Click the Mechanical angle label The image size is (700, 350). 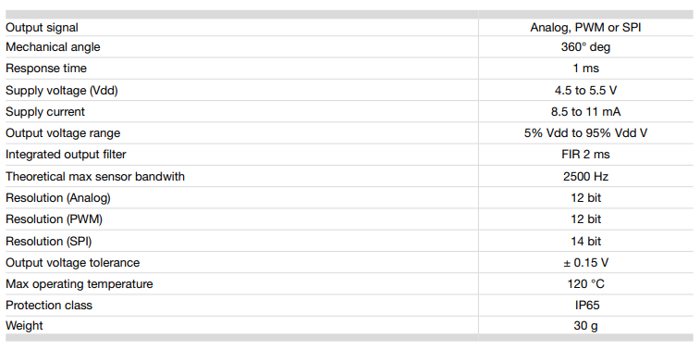53,47
